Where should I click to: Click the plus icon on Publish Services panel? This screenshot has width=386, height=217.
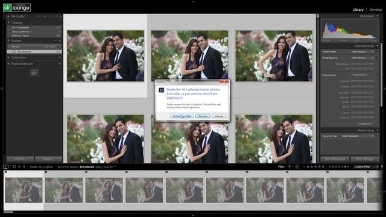pos(60,64)
